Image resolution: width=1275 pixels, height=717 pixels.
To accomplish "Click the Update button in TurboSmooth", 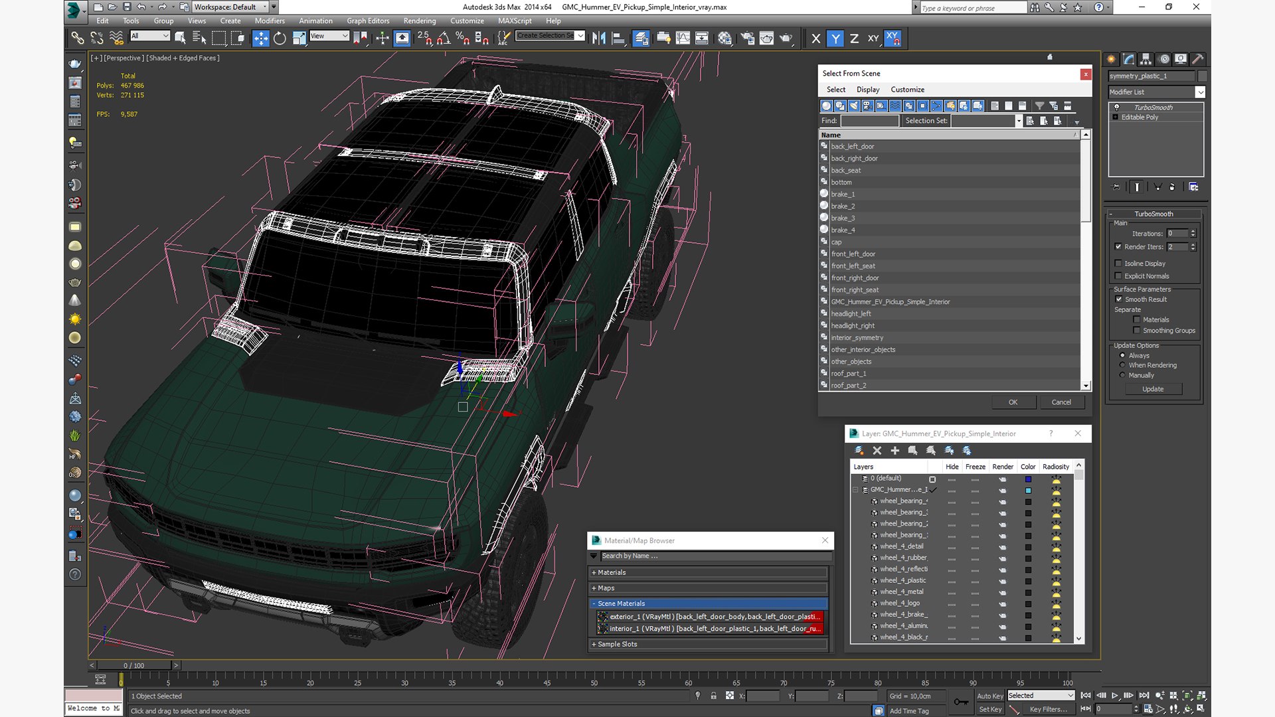I will coord(1153,389).
